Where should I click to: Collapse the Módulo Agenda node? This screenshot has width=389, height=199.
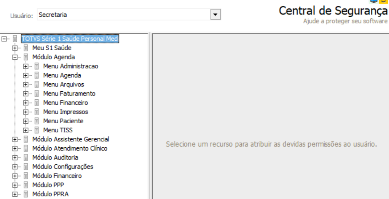click(14, 57)
